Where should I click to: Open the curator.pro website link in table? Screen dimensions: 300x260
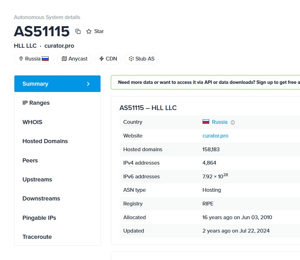(x=215, y=136)
